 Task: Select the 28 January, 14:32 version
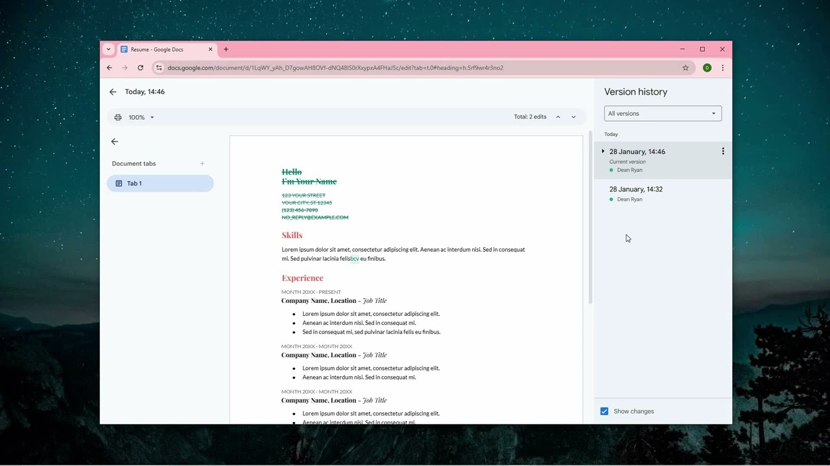pyautogui.click(x=663, y=194)
